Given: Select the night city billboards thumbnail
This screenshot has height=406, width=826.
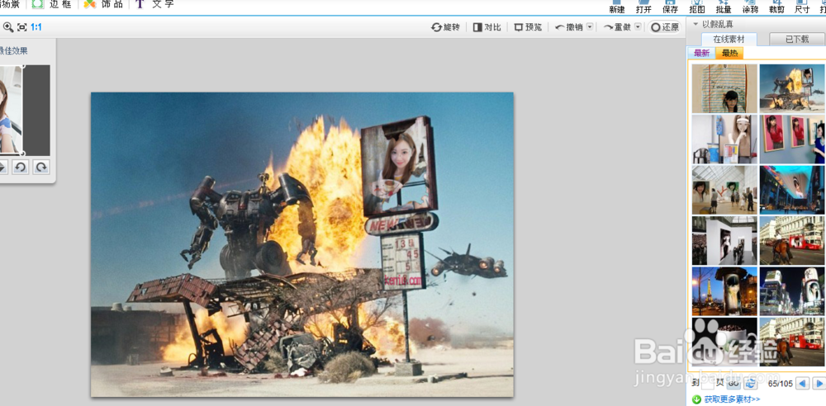Looking at the screenshot, I should coord(792,290).
